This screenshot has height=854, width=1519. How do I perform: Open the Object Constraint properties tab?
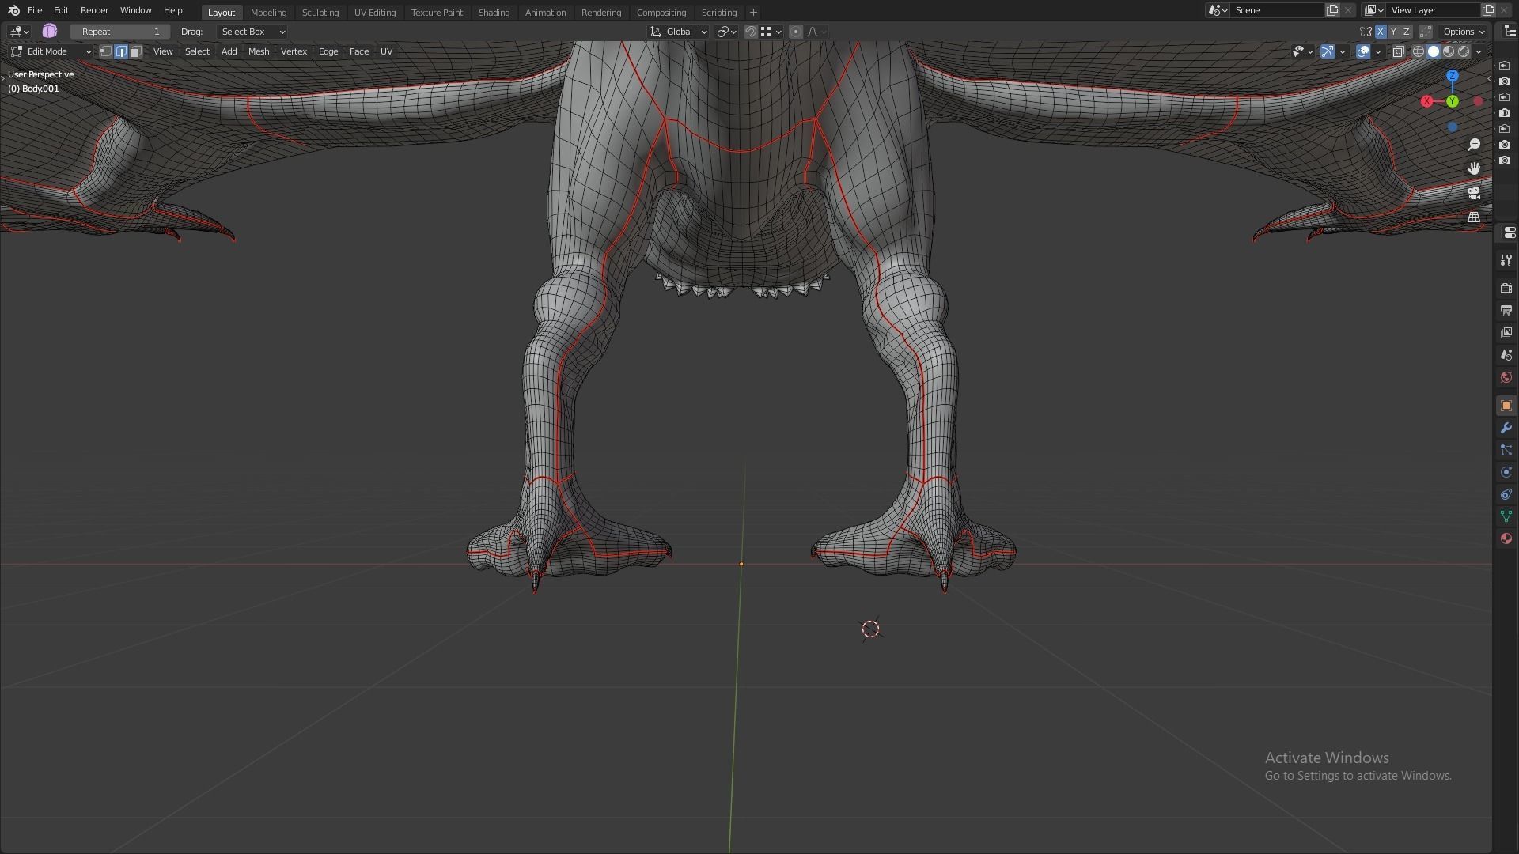tap(1506, 494)
